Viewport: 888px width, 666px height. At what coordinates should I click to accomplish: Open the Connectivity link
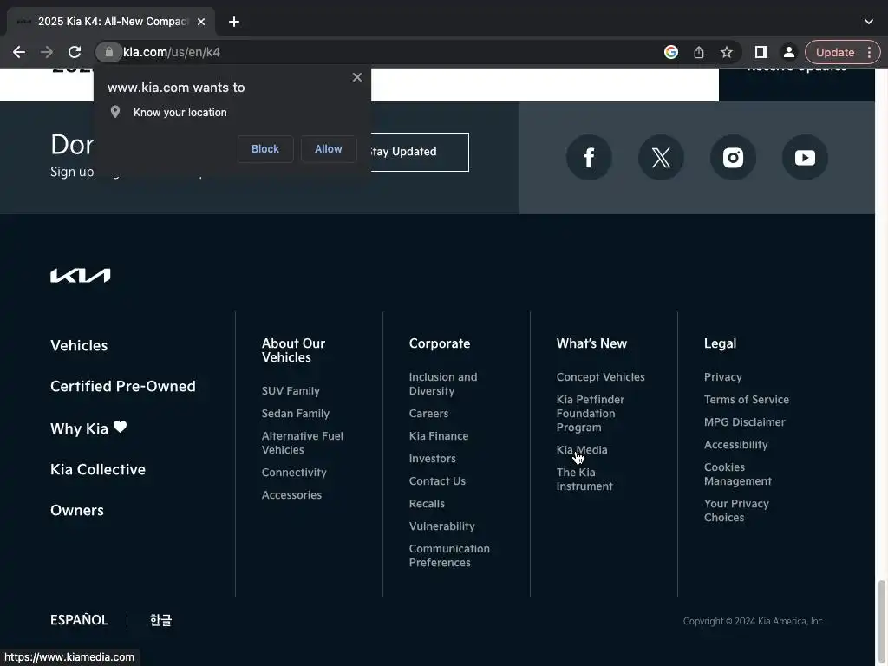pyautogui.click(x=294, y=473)
